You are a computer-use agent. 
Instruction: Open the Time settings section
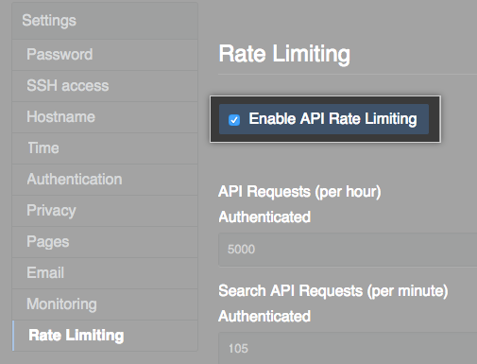[x=105, y=148]
